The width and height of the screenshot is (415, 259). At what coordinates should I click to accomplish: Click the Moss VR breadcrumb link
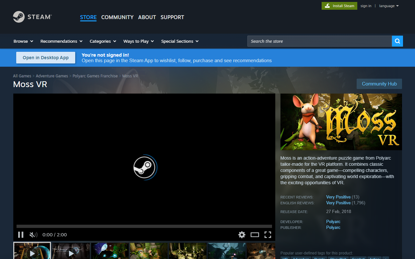130,76
